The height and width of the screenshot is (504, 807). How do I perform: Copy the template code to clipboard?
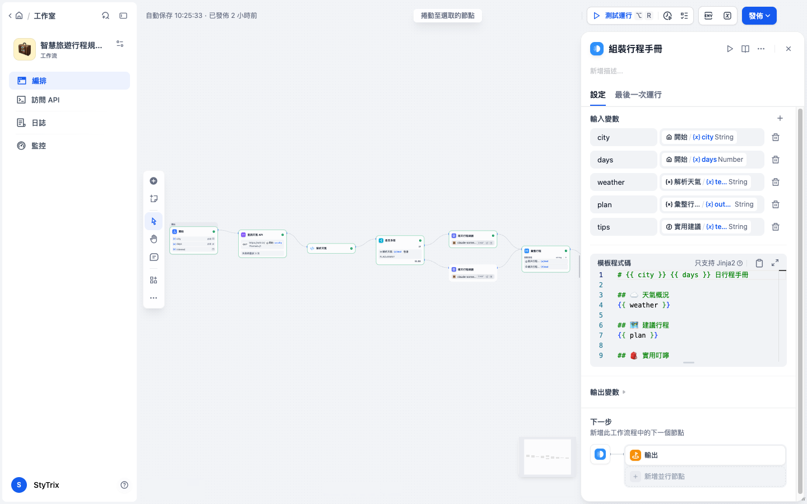point(759,263)
